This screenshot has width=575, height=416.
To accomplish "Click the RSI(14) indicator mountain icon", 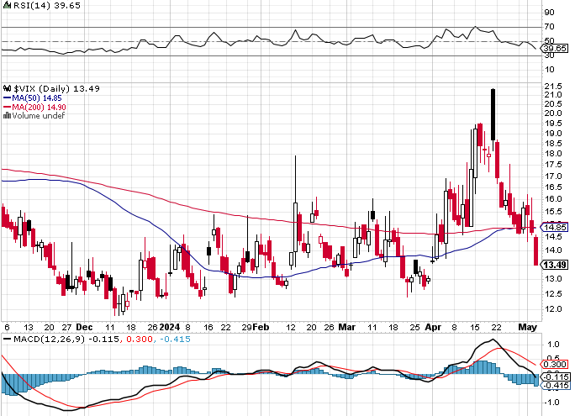I will click(x=7, y=5).
